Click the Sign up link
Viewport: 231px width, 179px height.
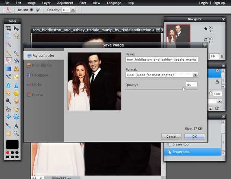pos(219,3)
